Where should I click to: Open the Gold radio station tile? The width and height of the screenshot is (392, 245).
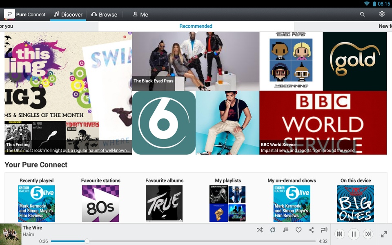[x=355, y=61]
